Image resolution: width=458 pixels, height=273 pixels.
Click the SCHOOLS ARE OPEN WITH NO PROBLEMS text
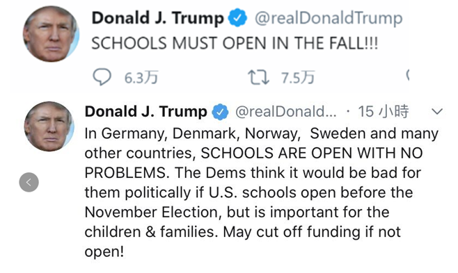click(253, 163)
